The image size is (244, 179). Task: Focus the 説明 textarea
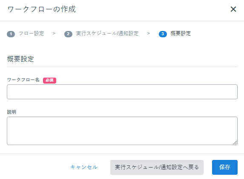point(122,131)
